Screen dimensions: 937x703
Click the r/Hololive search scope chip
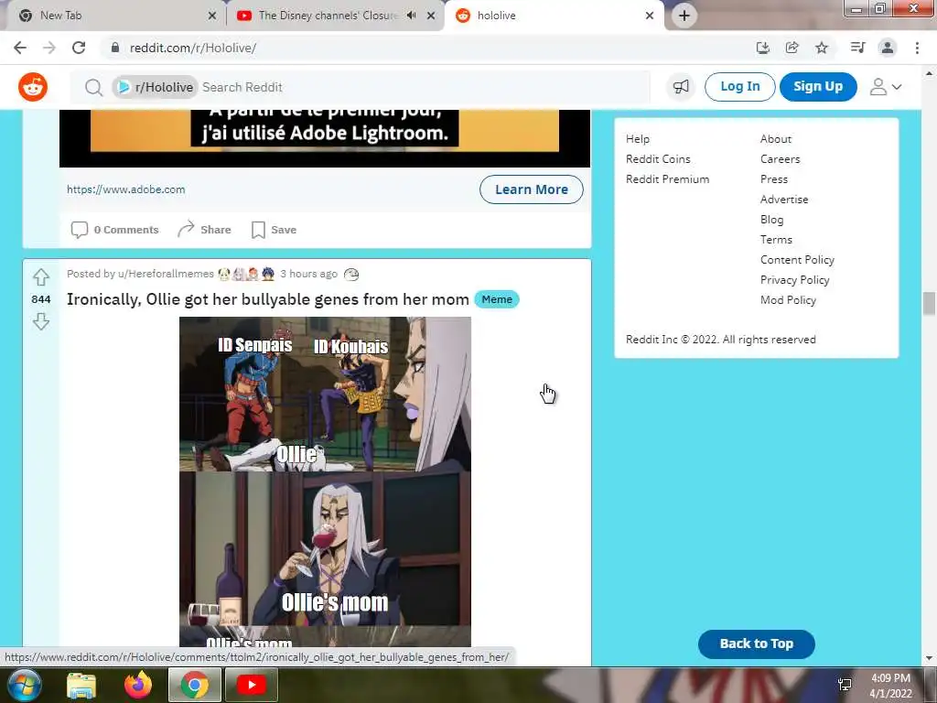pos(155,87)
